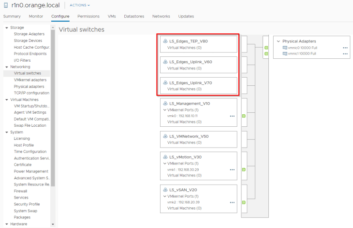
Task: Click the vmnic0 physical adapter icon
Action: 285,48
